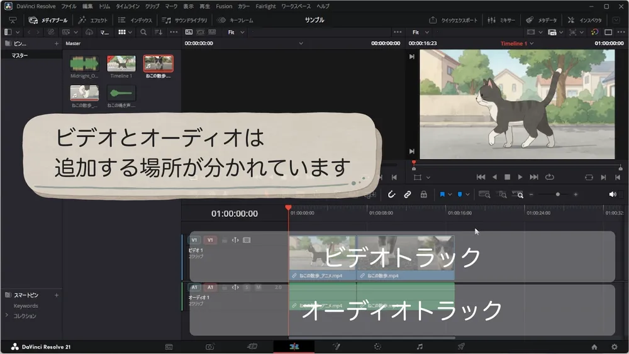Click the dual monitor layout icon at top left
The image size is (629, 354).
(13, 20)
